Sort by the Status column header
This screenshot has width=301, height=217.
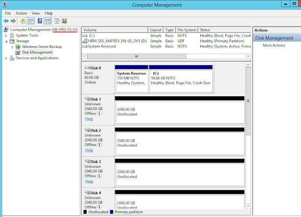[x=224, y=30]
